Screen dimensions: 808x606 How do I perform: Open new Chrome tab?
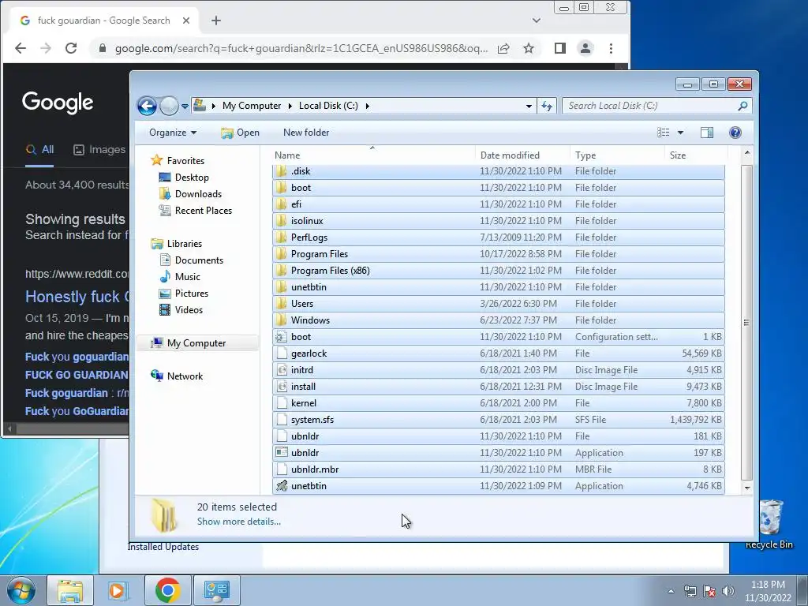(216, 21)
